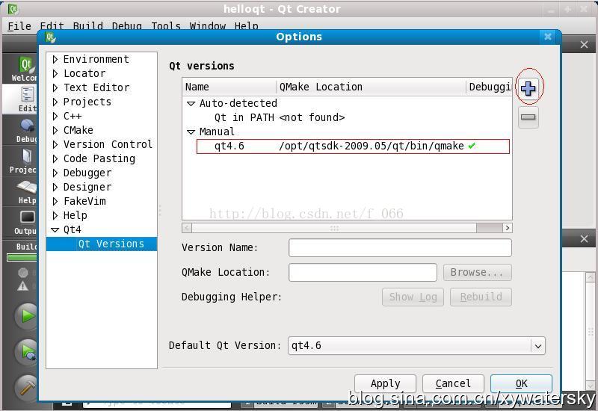Open the Help menu in menu bar
The width and height of the screenshot is (598, 411).
[247, 26]
